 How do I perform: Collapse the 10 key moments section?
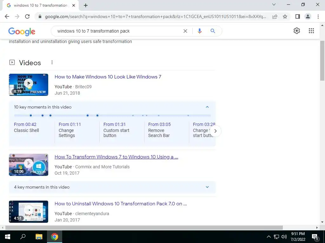pyautogui.click(x=207, y=107)
